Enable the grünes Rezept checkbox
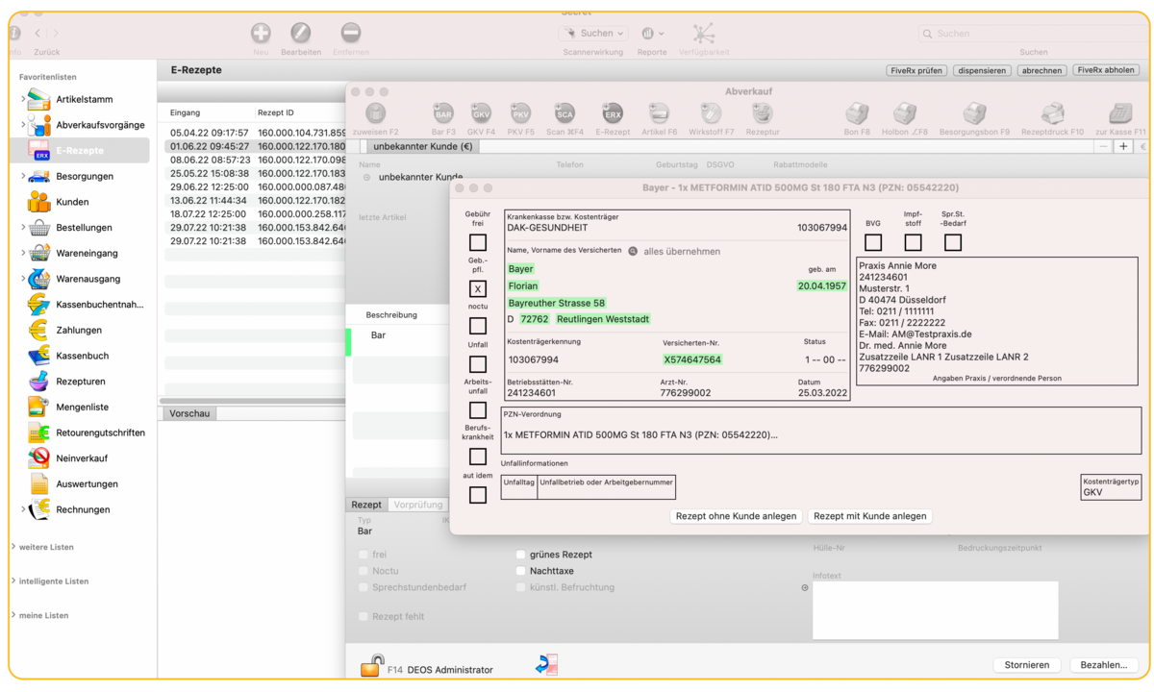The image size is (1154, 692). [x=520, y=555]
